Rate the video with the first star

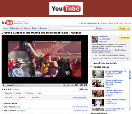click(3, 89)
